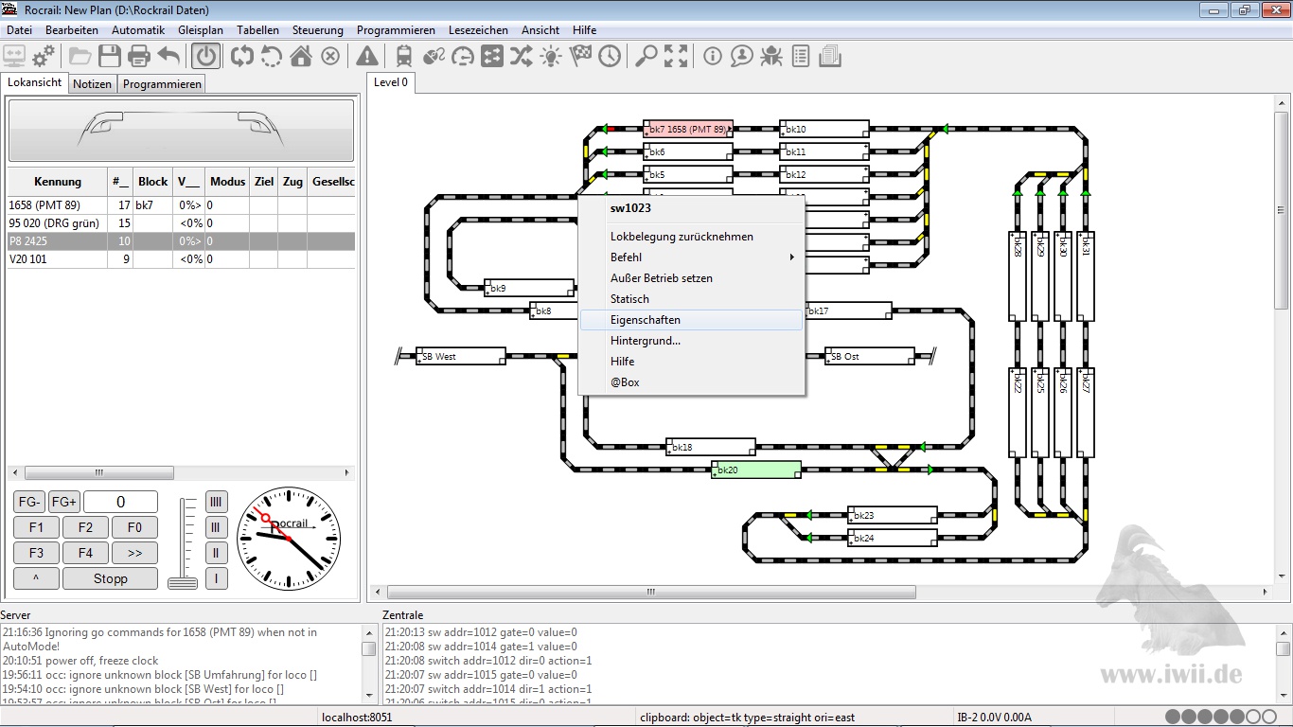The image size is (1293, 727).
Task: Click the clock toolbar icon
Action: point(610,56)
